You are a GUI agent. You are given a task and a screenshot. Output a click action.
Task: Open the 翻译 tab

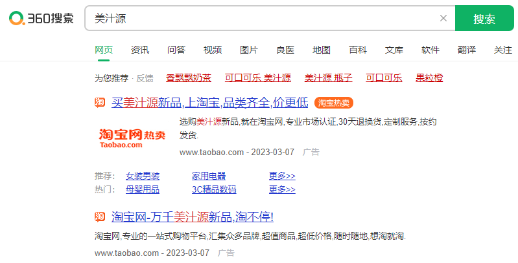(467, 50)
